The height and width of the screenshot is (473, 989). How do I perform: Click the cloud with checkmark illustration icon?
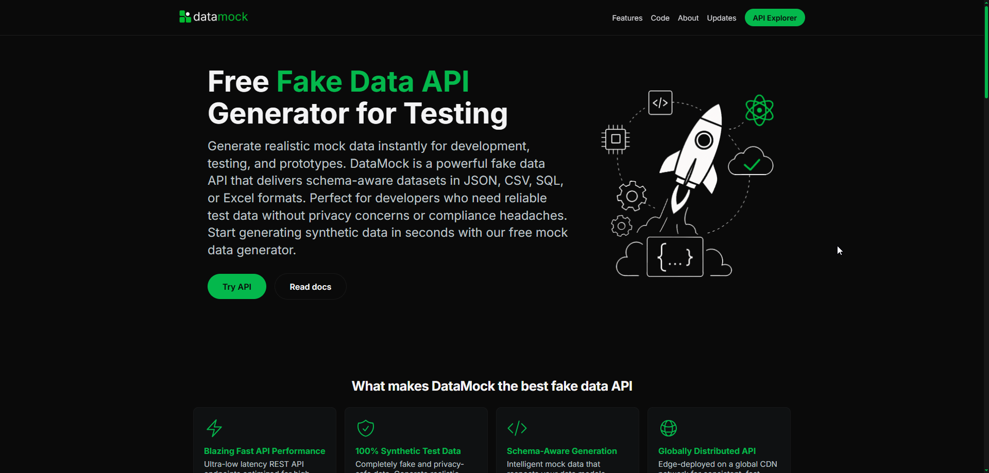pyautogui.click(x=750, y=162)
